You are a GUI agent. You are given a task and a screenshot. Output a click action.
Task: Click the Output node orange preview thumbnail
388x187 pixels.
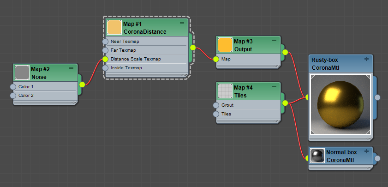pos(225,45)
